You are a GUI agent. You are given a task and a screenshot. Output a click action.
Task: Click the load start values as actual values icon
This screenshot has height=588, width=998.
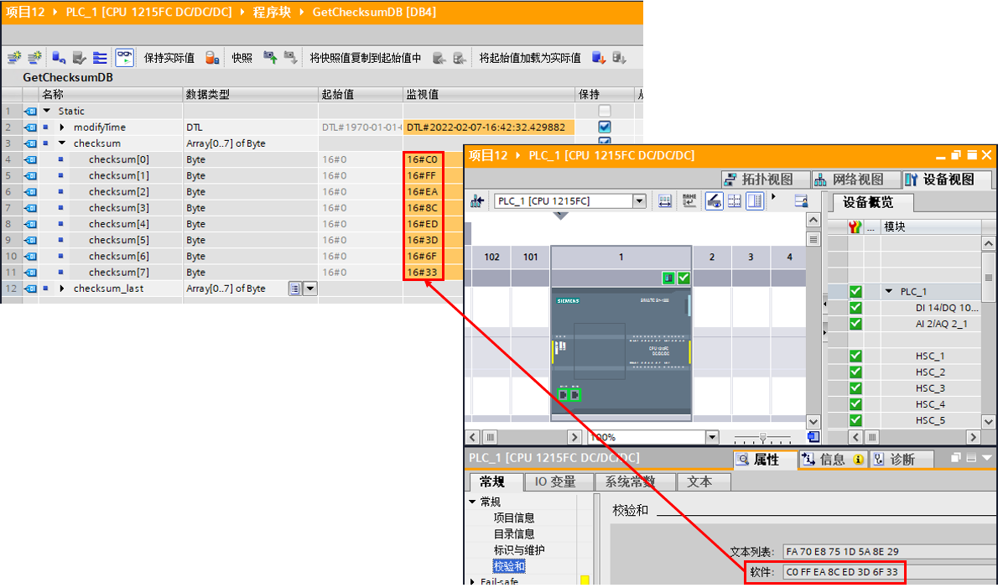click(x=598, y=58)
